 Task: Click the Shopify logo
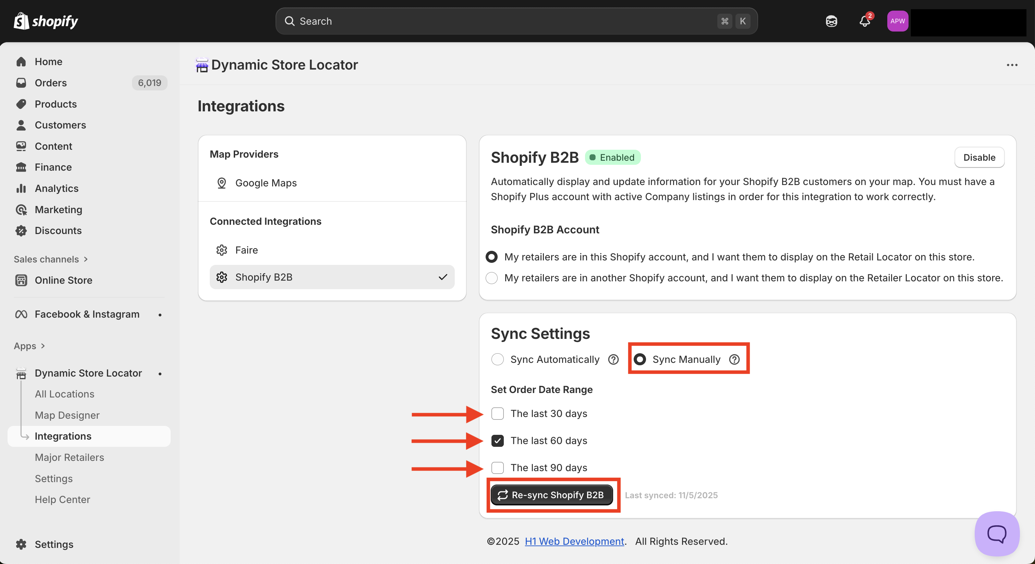point(46,21)
